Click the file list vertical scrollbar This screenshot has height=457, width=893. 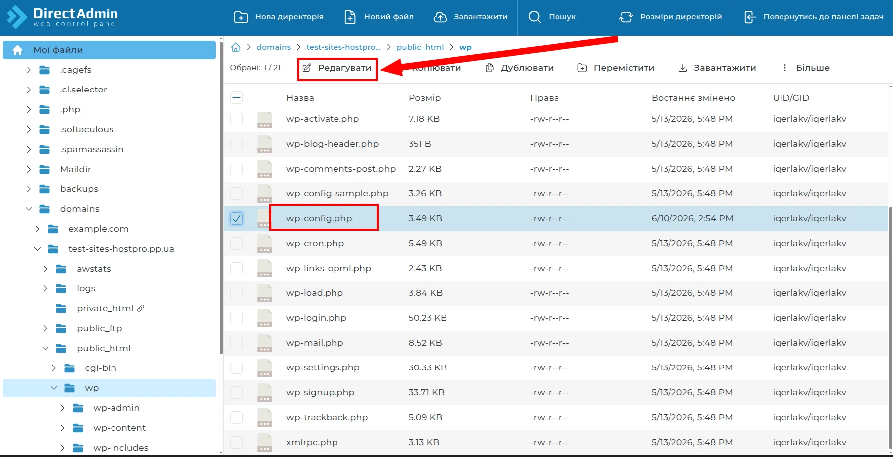890,328
